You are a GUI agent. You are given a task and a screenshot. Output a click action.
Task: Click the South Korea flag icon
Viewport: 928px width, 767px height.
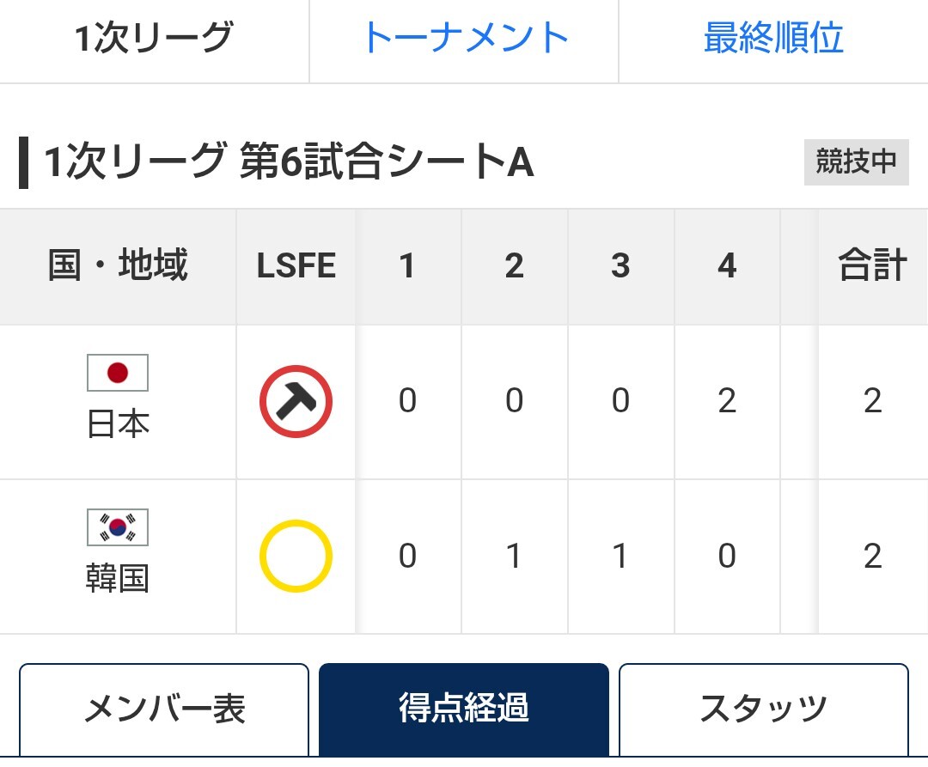coord(118,527)
